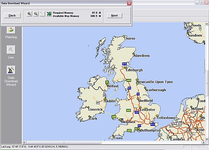Image resolution: width=209 pixels, height=150 pixels.
Task: Click the map's scroll right arrow
Action: [204, 143]
